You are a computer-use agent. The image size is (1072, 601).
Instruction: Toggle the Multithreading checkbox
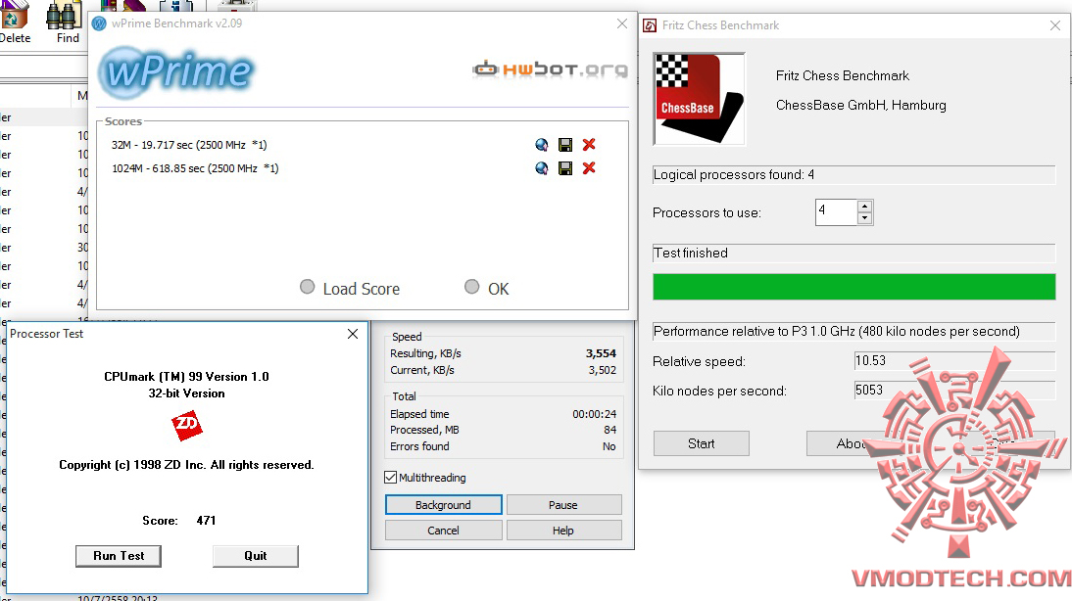(390, 478)
